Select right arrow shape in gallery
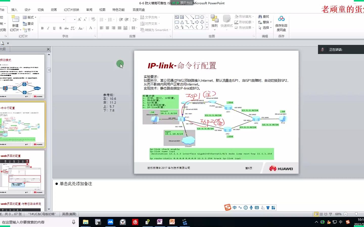 [197, 22]
